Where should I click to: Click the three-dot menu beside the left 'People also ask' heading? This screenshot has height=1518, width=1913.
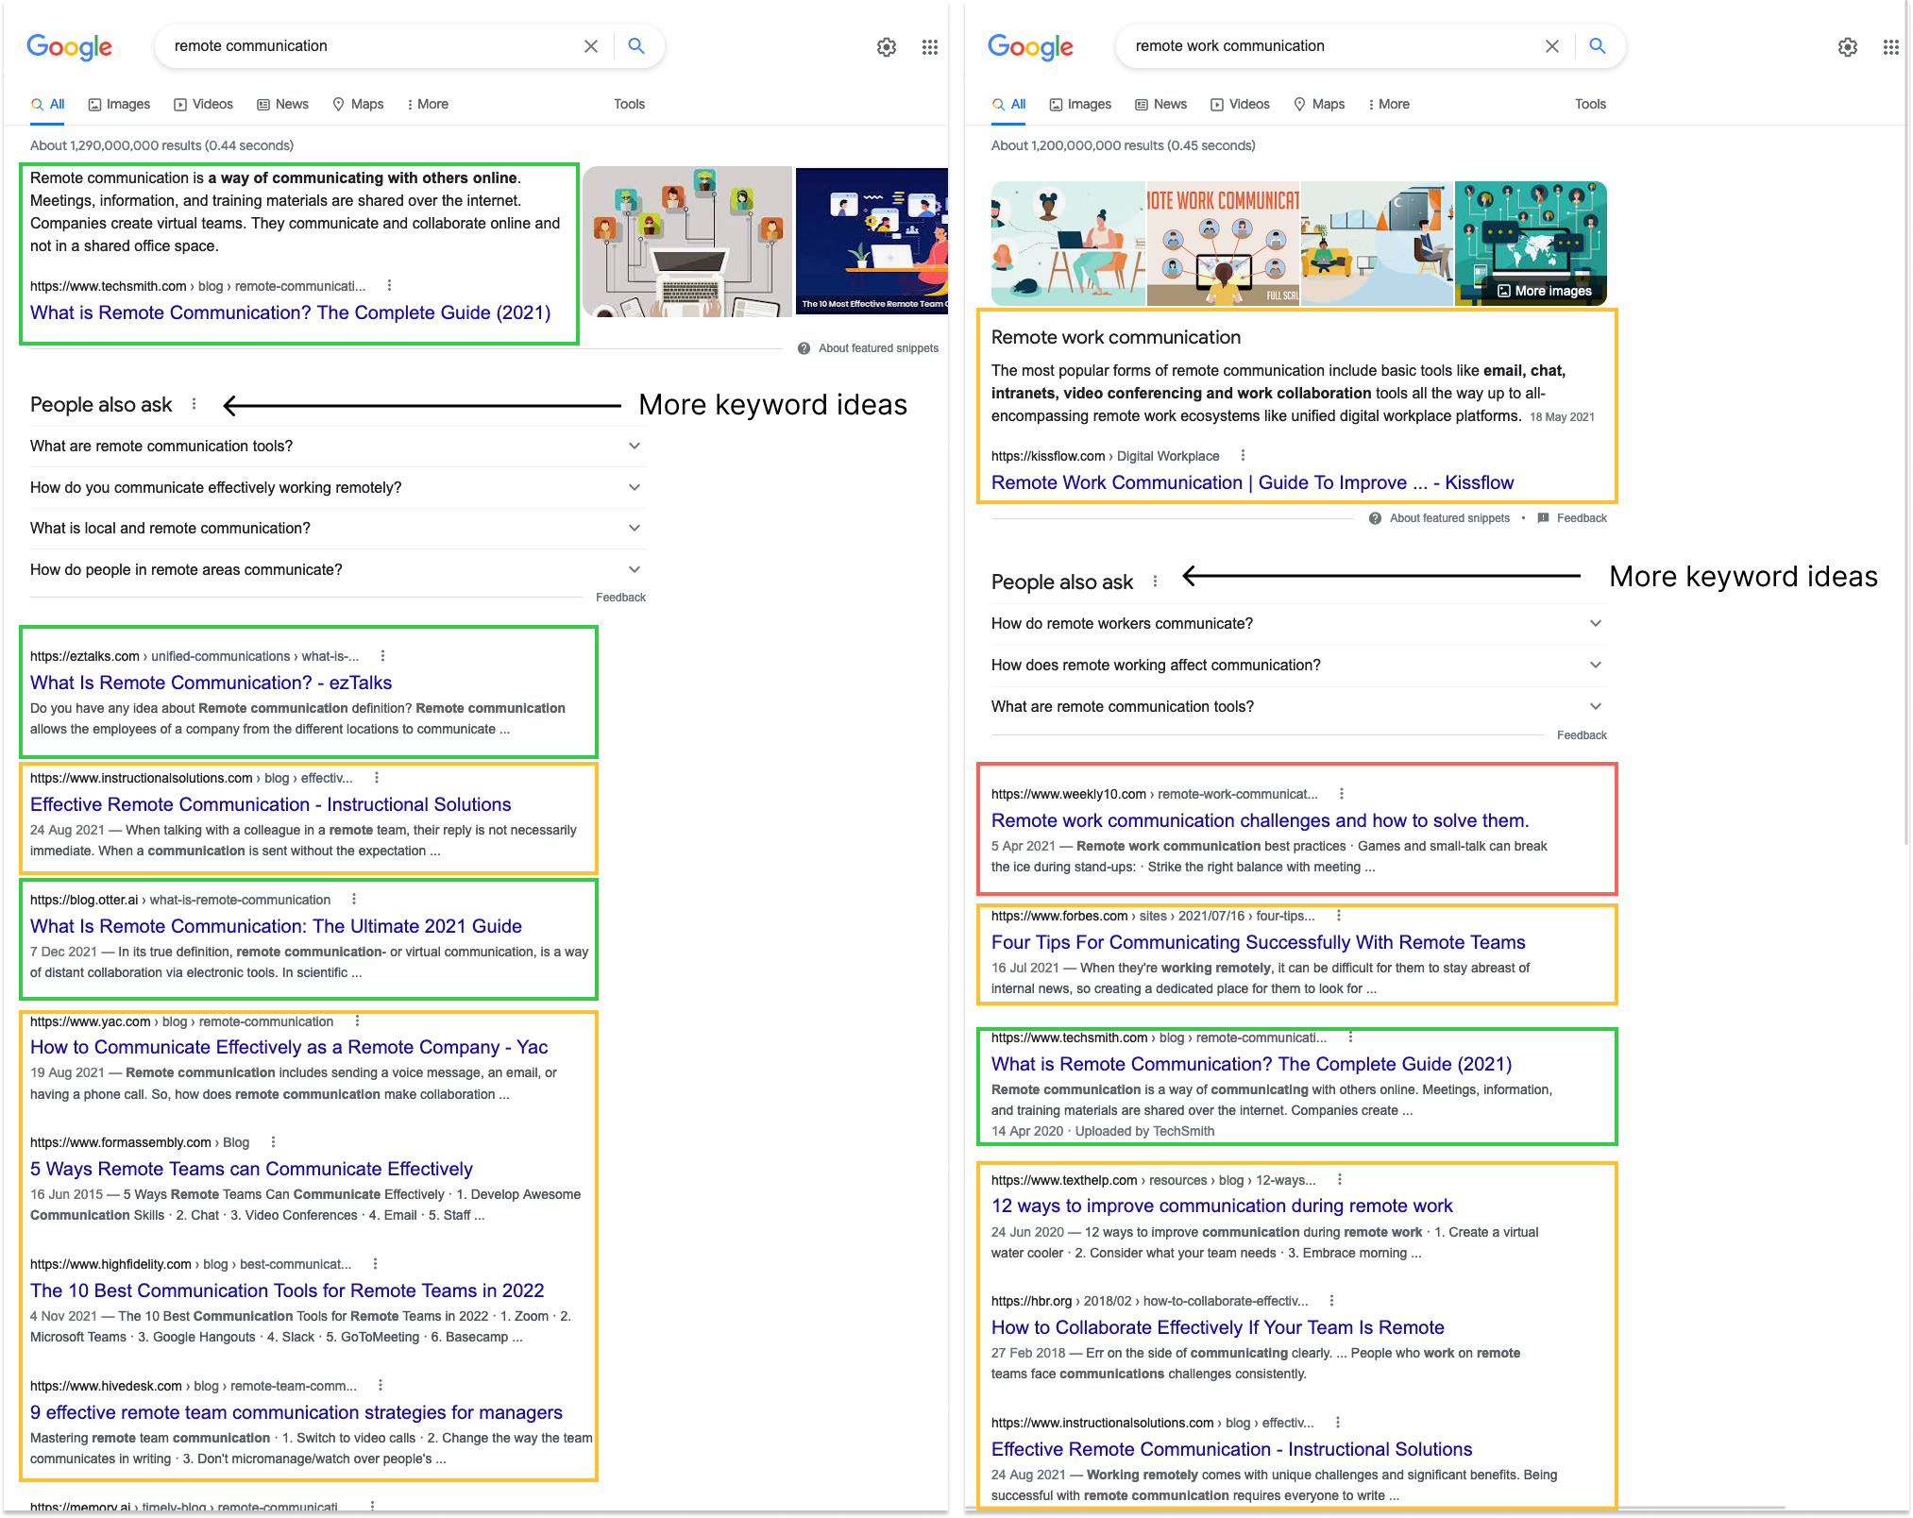195,404
